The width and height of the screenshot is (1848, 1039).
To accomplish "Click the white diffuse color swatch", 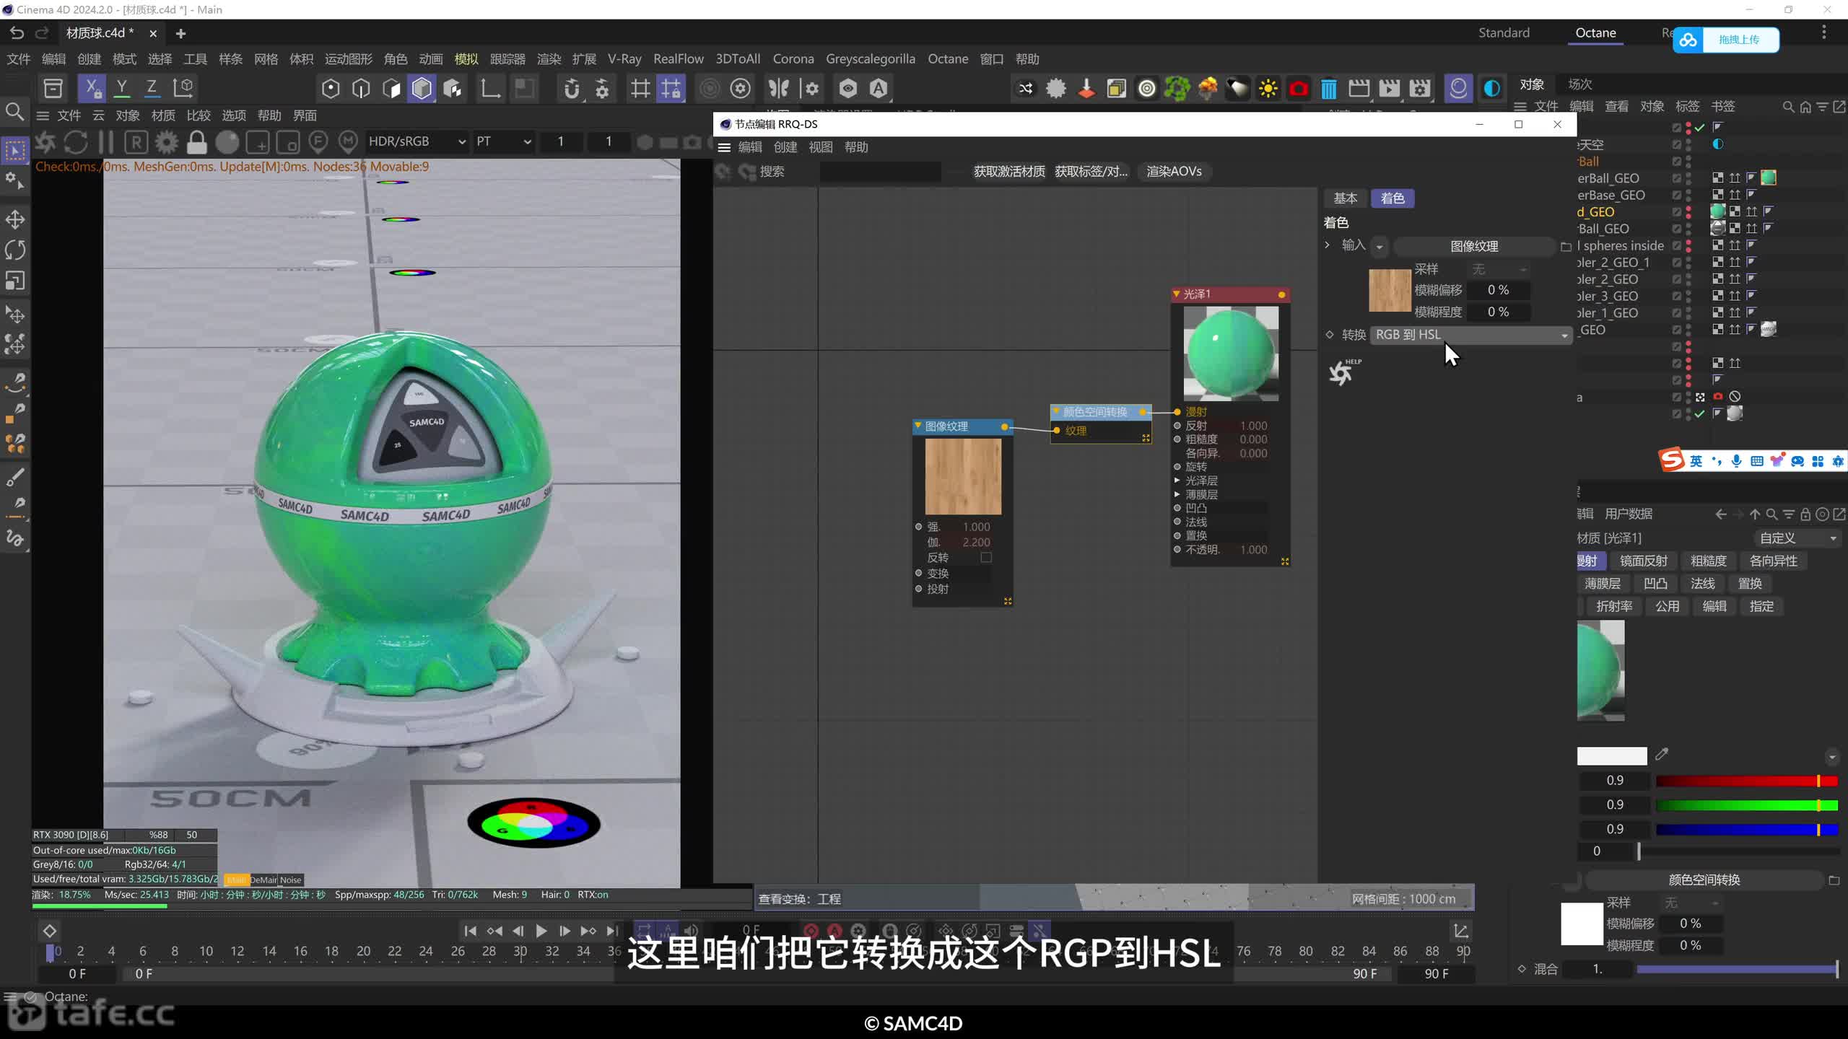I will click(x=1611, y=755).
